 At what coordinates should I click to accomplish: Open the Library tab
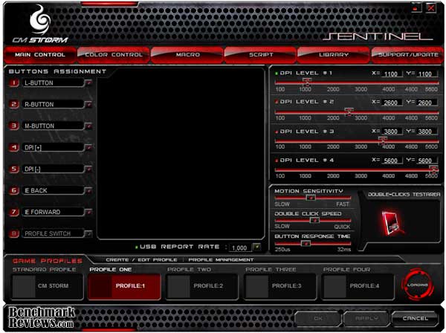[x=334, y=54]
